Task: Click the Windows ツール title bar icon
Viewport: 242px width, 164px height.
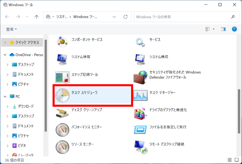Action: click(5, 5)
